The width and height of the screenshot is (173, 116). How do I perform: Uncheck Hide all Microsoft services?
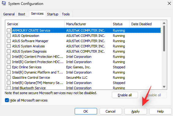tap(7, 100)
